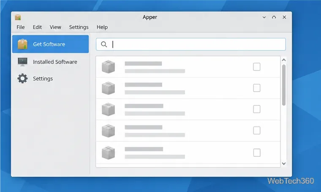This screenshot has height=192, width=321.
Task: Open Settings with gear in sidebar
Action: click(x=50, y=78)
